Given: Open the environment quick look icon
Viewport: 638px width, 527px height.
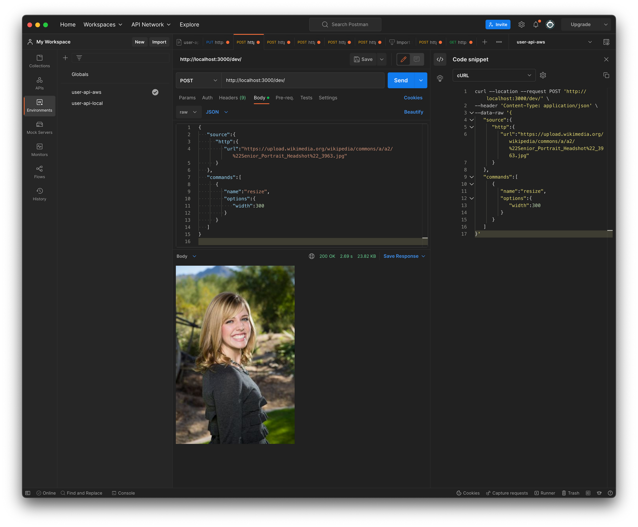Looking at the screenshot, I should [x=606, y=42].
